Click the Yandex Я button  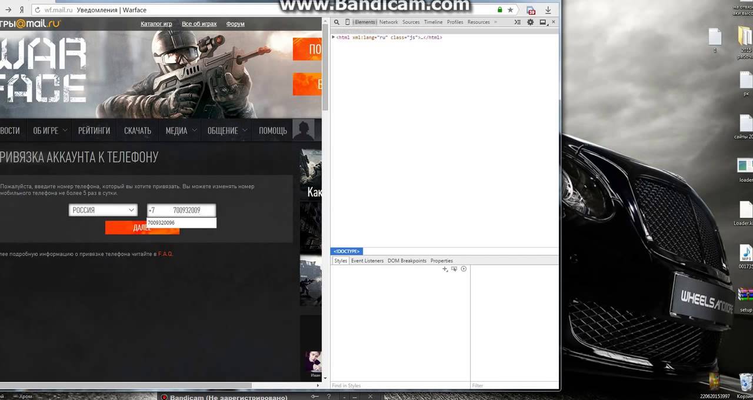22,10
